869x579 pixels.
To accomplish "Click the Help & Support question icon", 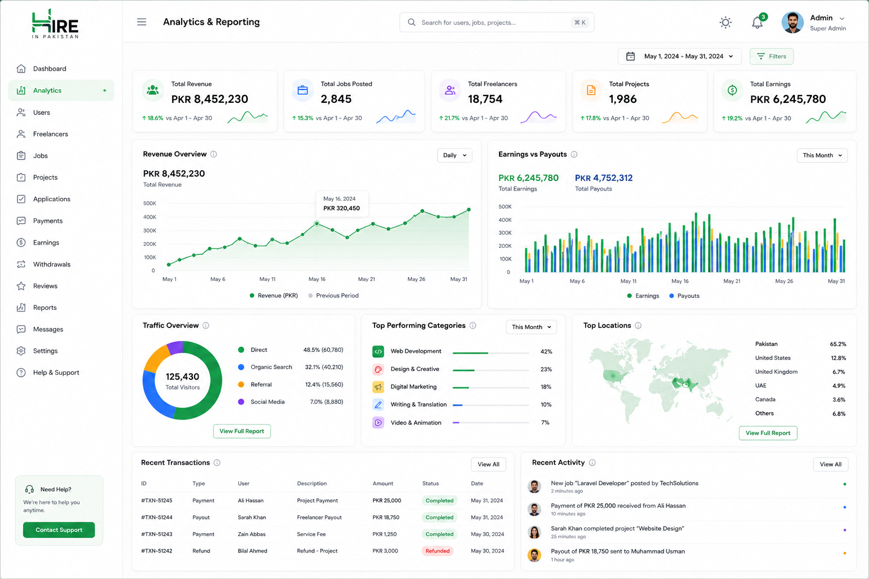I will point(21,373).
